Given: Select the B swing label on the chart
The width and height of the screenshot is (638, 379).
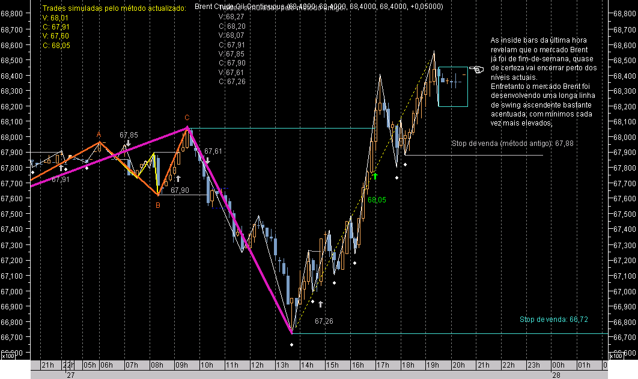Looking at the screenshot, I should tap(158, 204).
